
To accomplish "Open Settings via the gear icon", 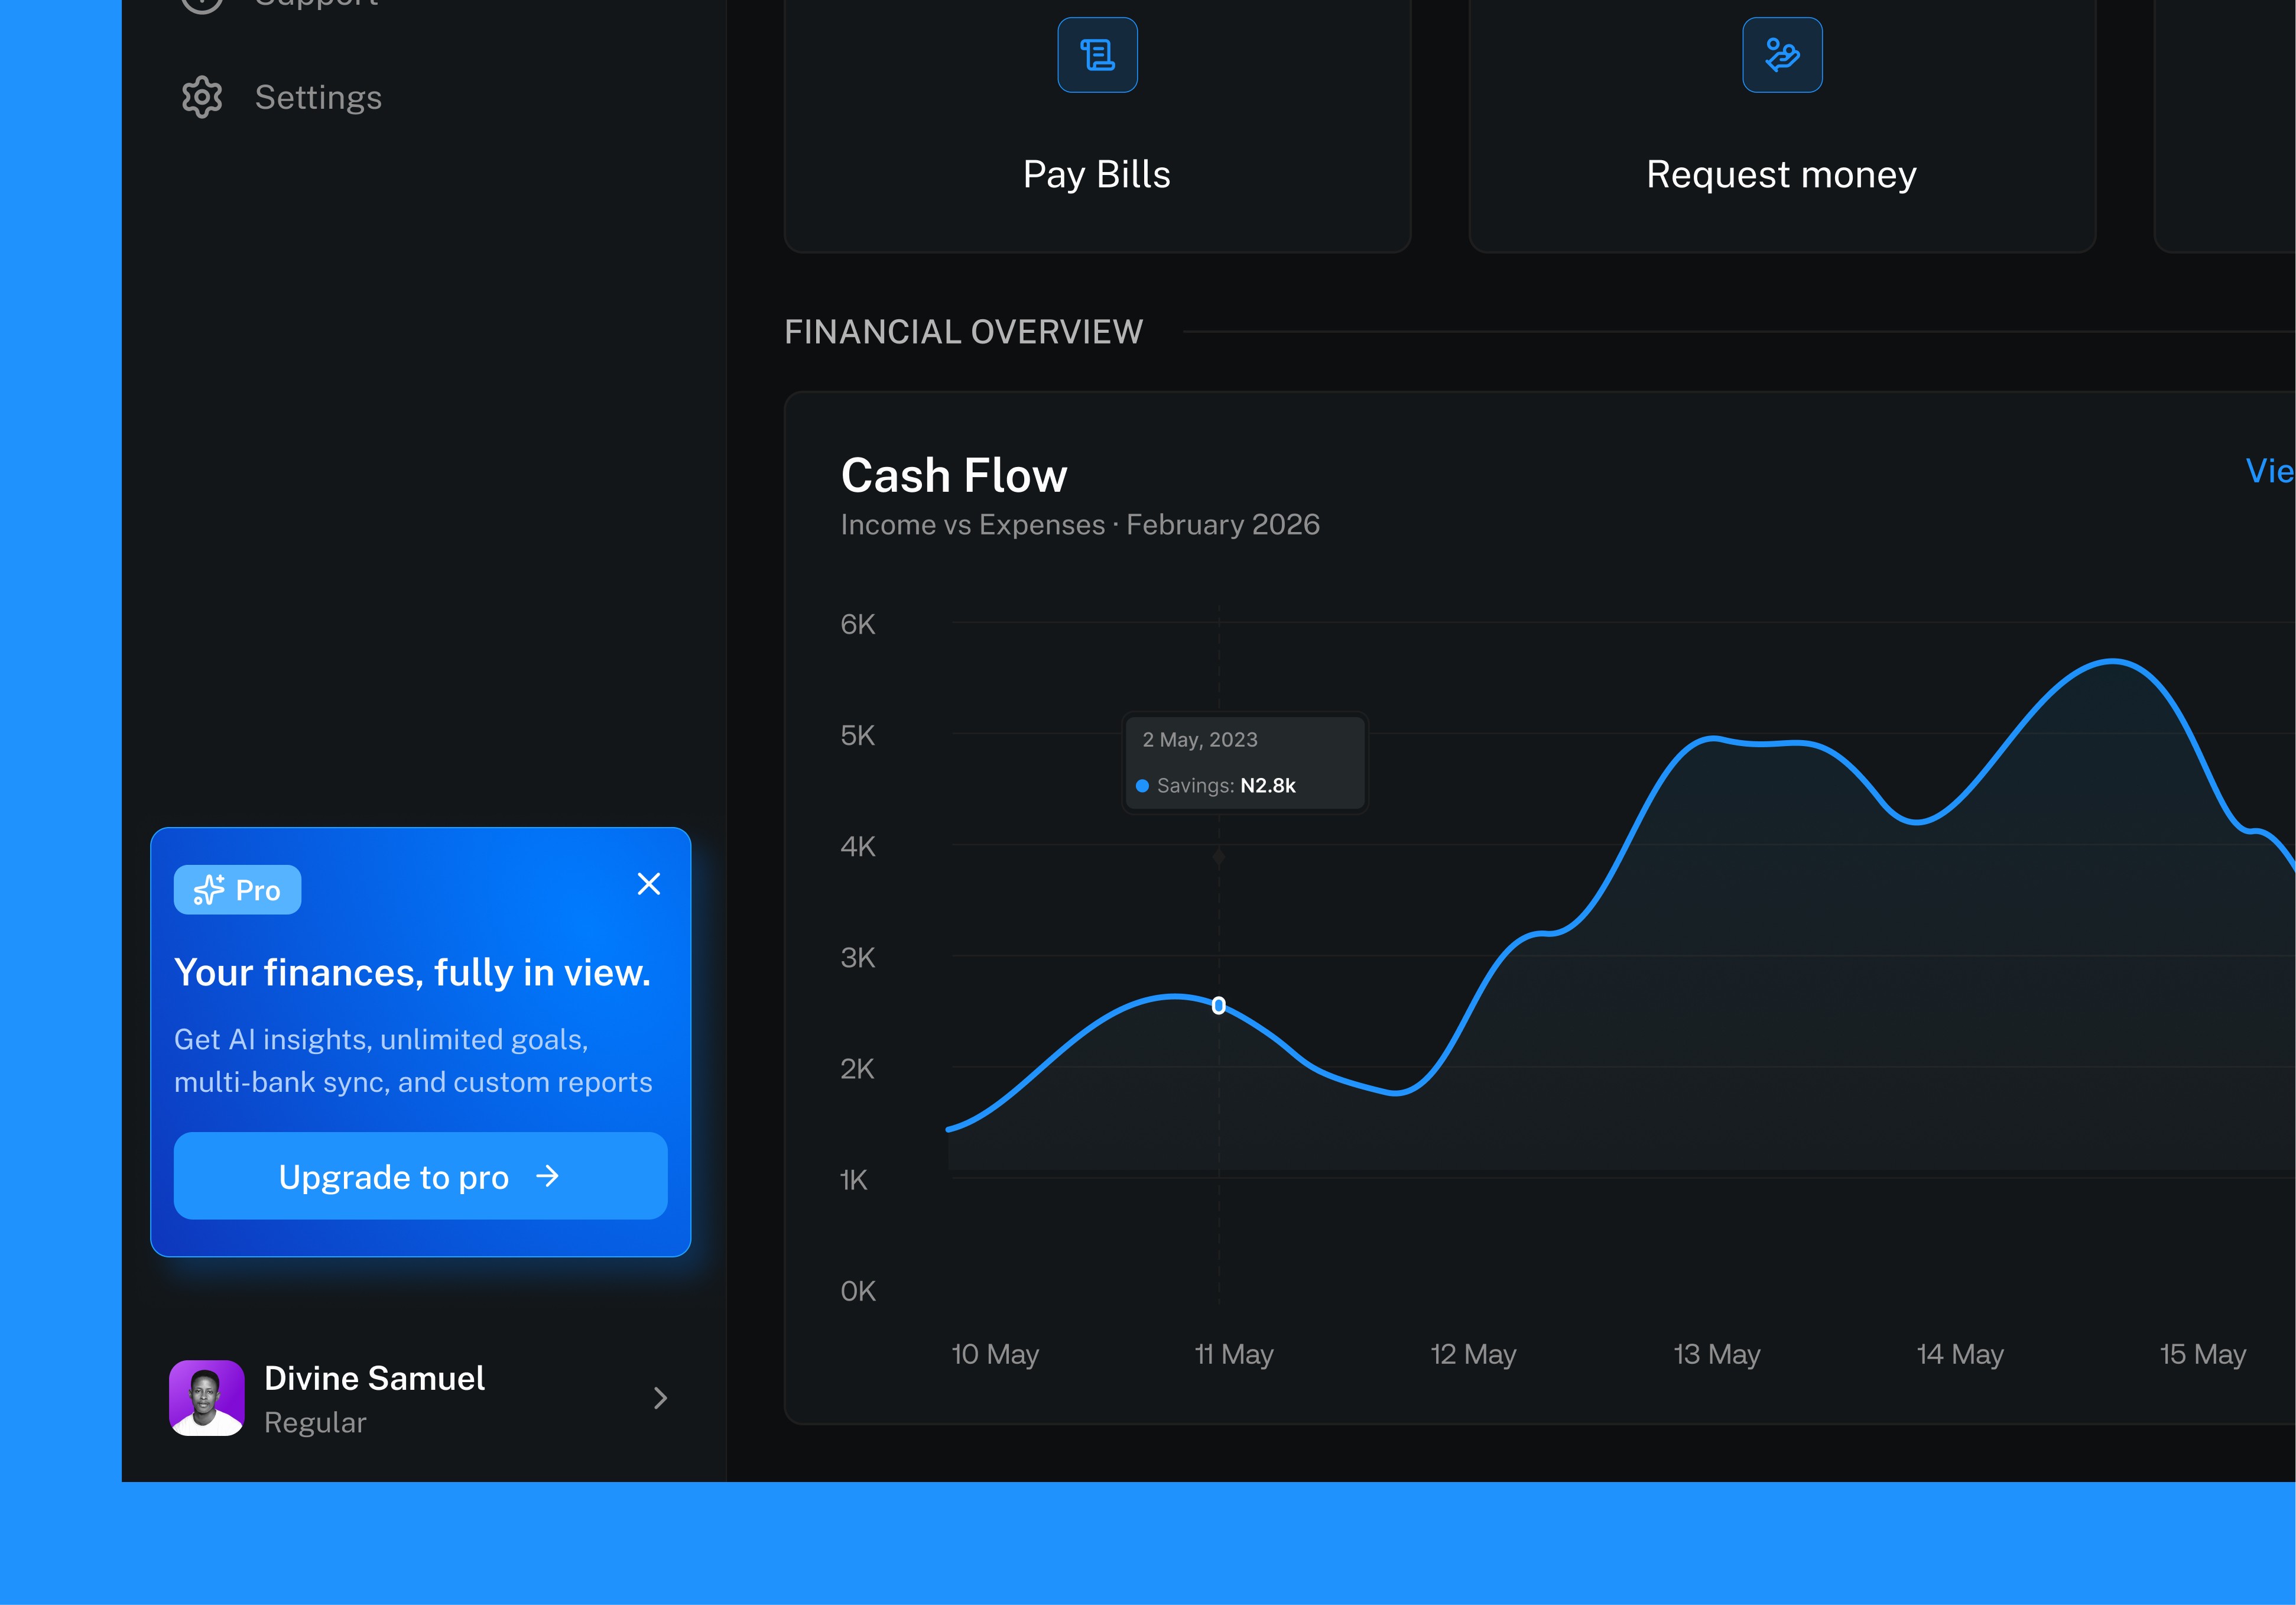I will click(x=203, y=97).
